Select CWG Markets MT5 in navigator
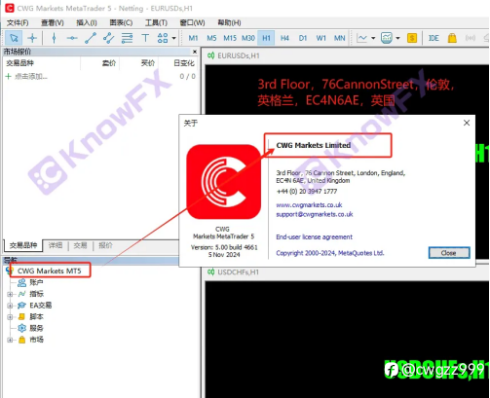Screen dimensions: 490x398 click(50, 271)
